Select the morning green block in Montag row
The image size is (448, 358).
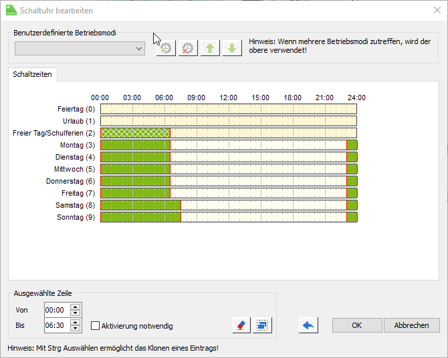[135, 145]
